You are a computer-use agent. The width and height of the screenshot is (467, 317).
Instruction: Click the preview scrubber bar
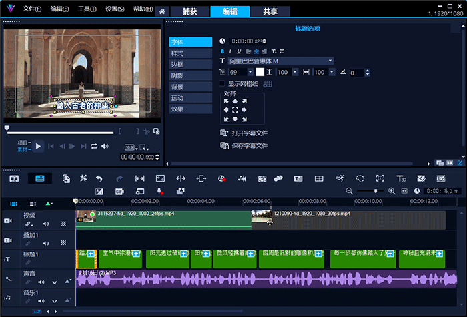click(x=61, y=133)
